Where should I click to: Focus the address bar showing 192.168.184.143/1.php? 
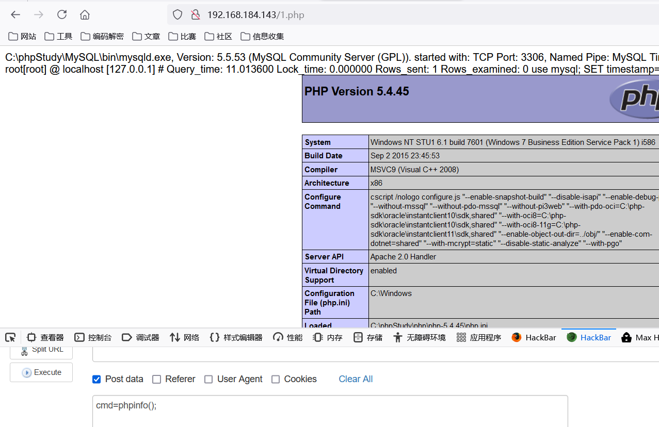tap(413, 14)
